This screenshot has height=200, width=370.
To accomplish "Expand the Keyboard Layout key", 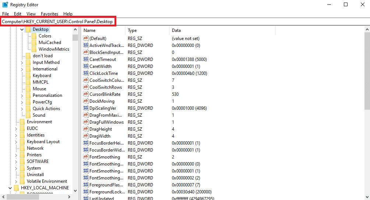I will point(16,142).
